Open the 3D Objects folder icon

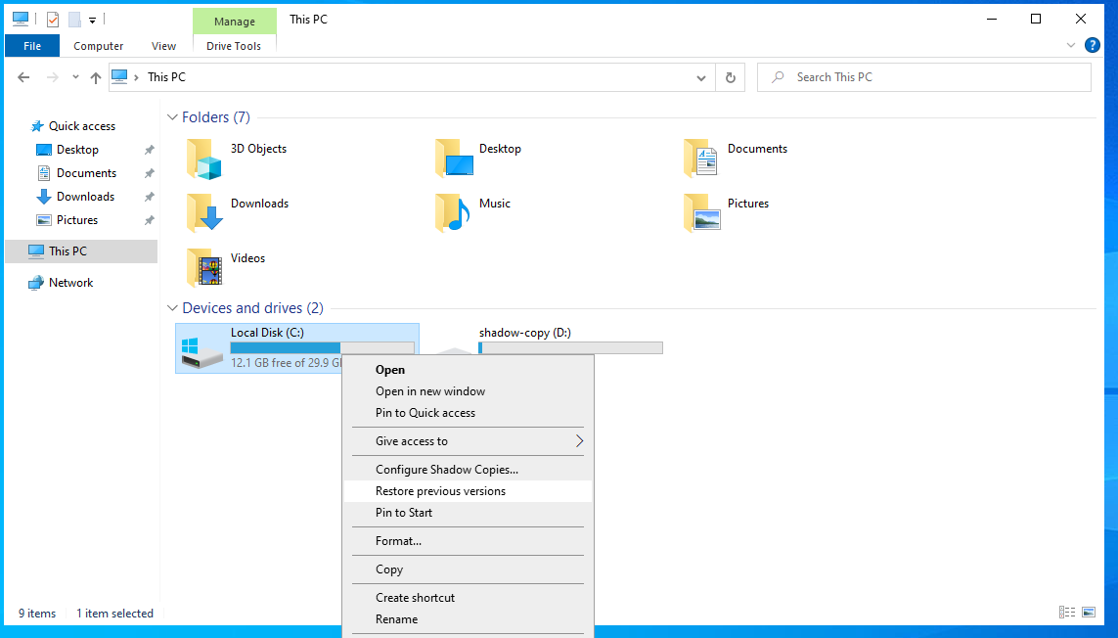pyautogui.click(x=203, y=159)
